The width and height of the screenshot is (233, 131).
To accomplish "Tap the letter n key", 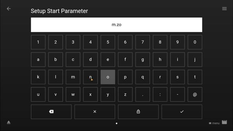I will 91,77.
